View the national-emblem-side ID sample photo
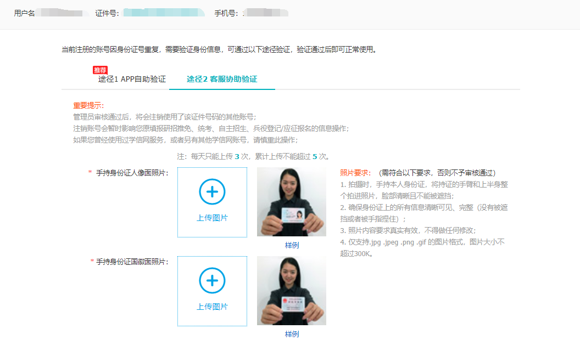580x340 pixels. [291, 291]
